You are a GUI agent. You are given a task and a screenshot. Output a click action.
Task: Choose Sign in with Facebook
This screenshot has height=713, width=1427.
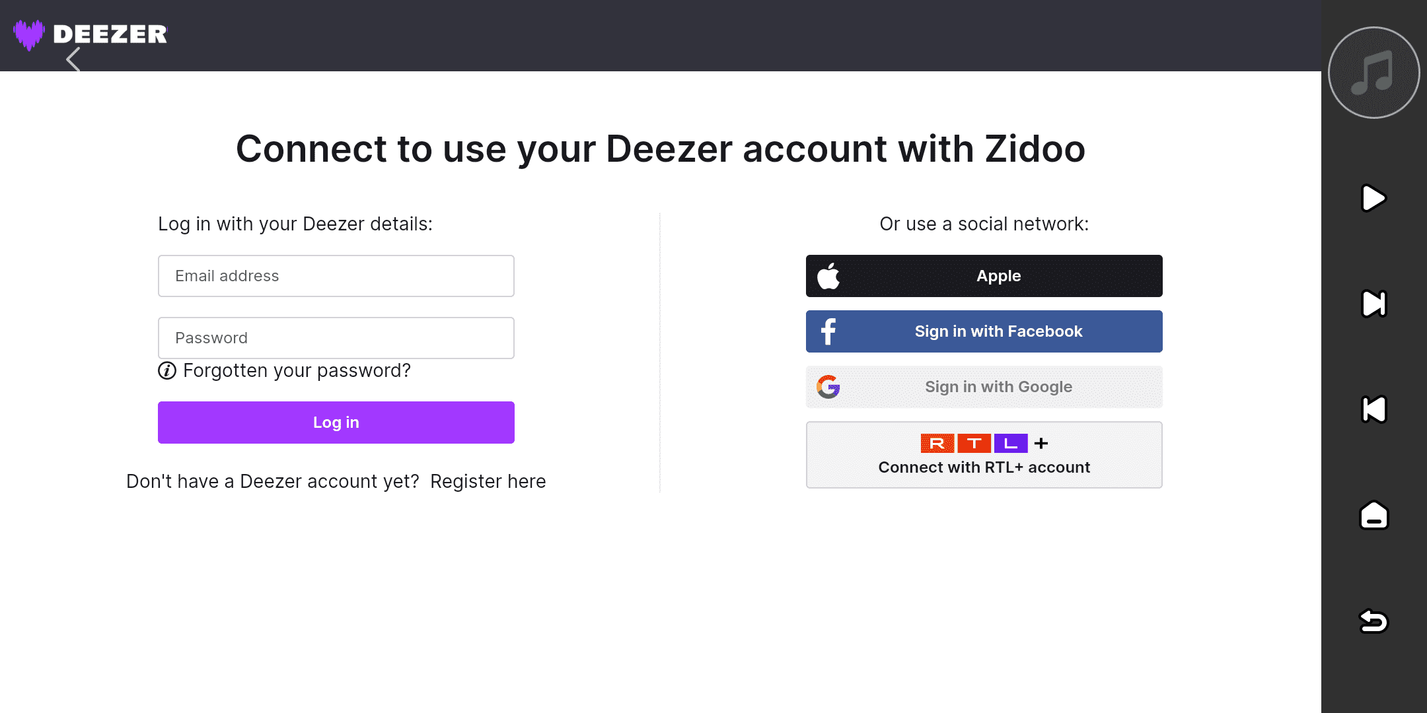tap(984, 331)
